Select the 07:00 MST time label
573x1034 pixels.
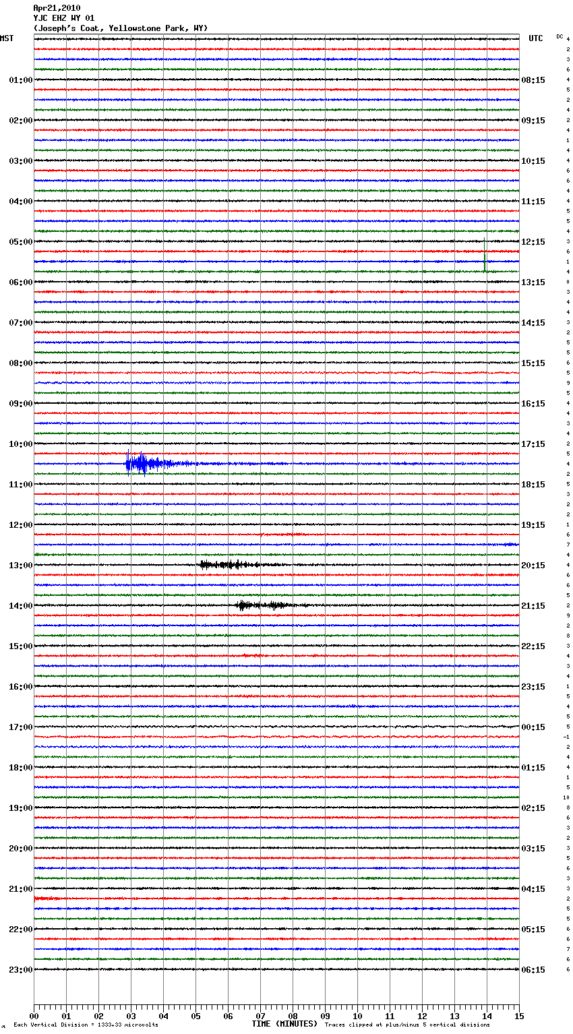pos(21,323)
